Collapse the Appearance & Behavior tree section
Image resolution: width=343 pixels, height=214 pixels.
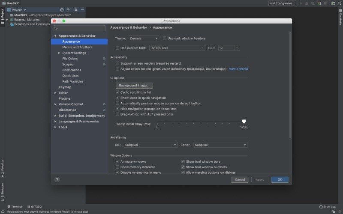click(x=55, y=36)
